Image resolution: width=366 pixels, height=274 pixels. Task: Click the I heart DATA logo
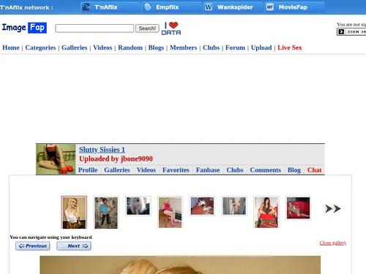171,28
